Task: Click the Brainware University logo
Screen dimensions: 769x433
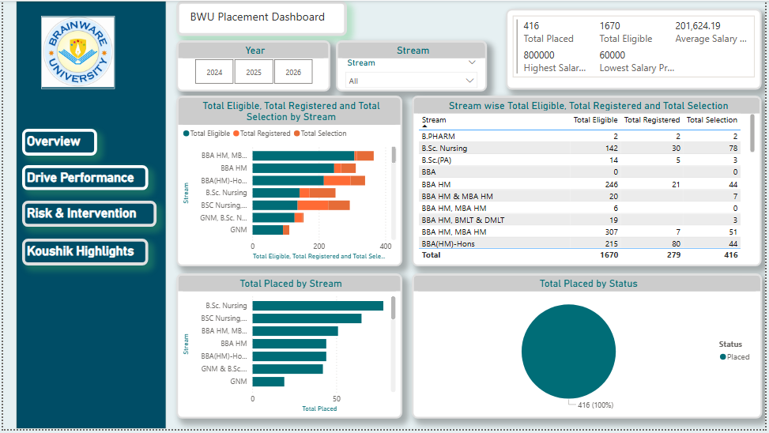Action: click(x=78, y=52)
